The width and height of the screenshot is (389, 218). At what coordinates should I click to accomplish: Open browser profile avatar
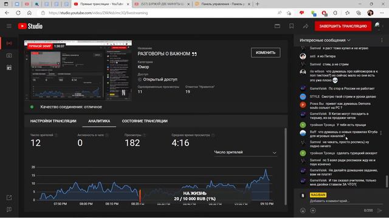(x=370, y=13)
